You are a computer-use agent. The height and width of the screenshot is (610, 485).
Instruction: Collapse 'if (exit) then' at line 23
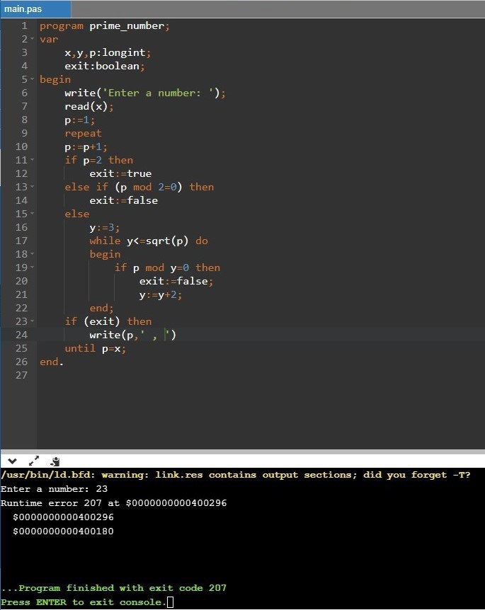pyautogui.click(x=33, y=321)
